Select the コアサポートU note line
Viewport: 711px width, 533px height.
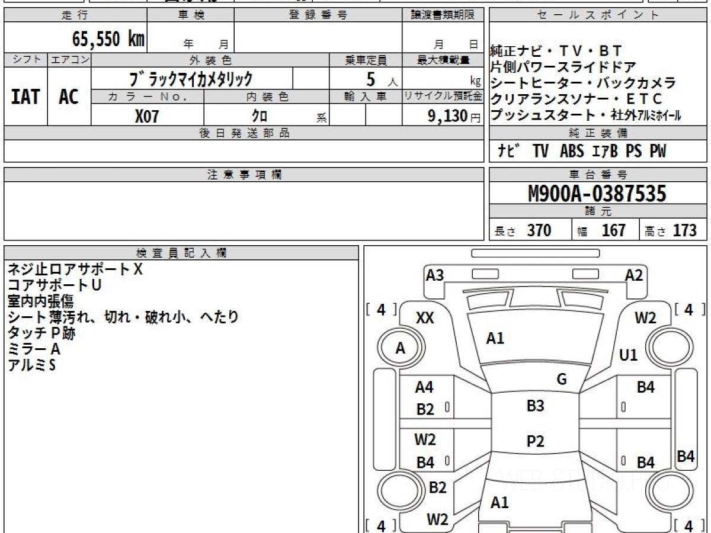tap(55, 285)
